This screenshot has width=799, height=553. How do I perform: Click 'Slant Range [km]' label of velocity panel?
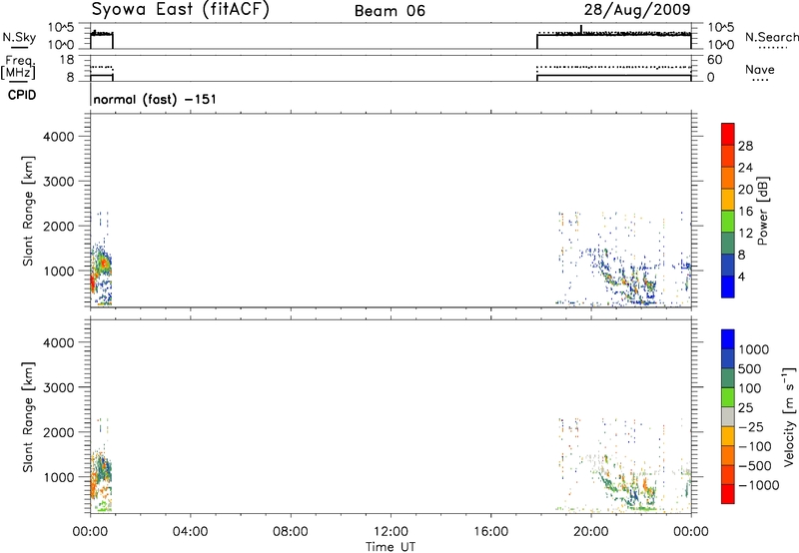28,417
